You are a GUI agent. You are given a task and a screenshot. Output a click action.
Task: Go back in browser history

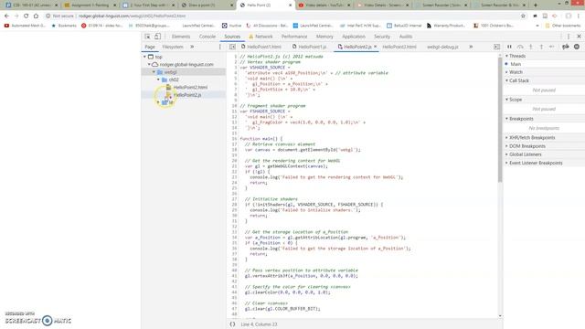click(x=6, y=16)
